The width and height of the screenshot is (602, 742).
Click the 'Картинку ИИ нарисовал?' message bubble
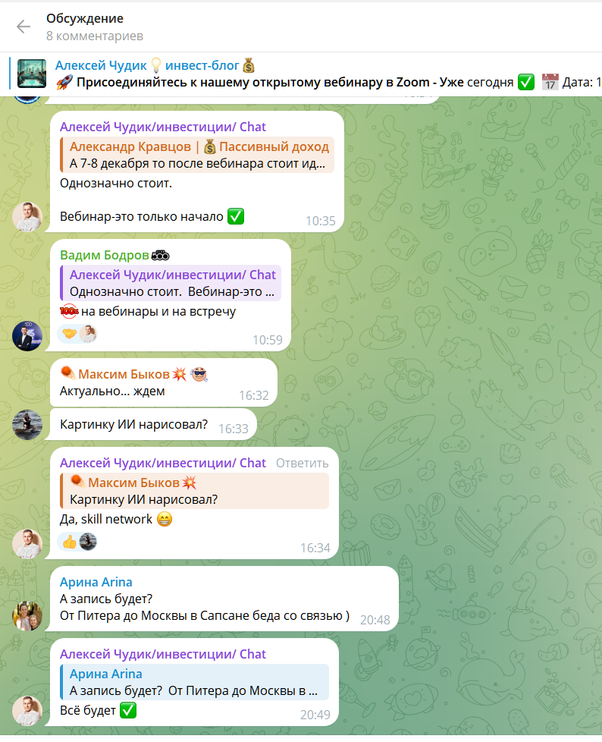tap(151, 425)
